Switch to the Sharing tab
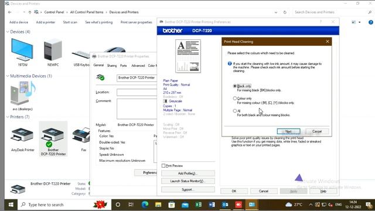 (112, 66)
